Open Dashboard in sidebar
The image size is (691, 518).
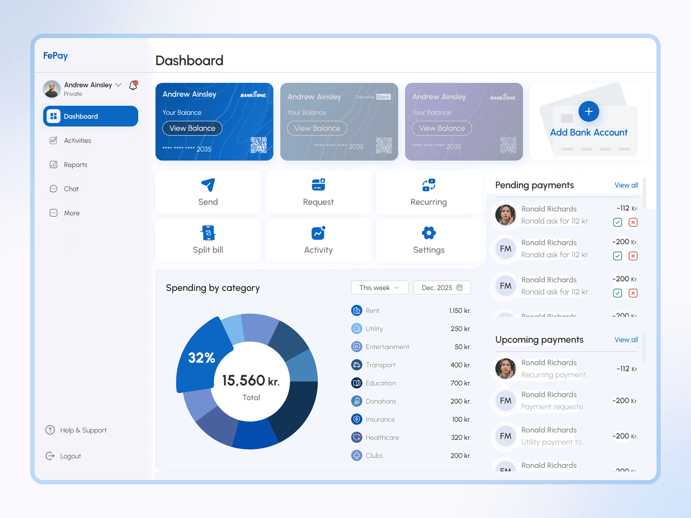point(91,116)
